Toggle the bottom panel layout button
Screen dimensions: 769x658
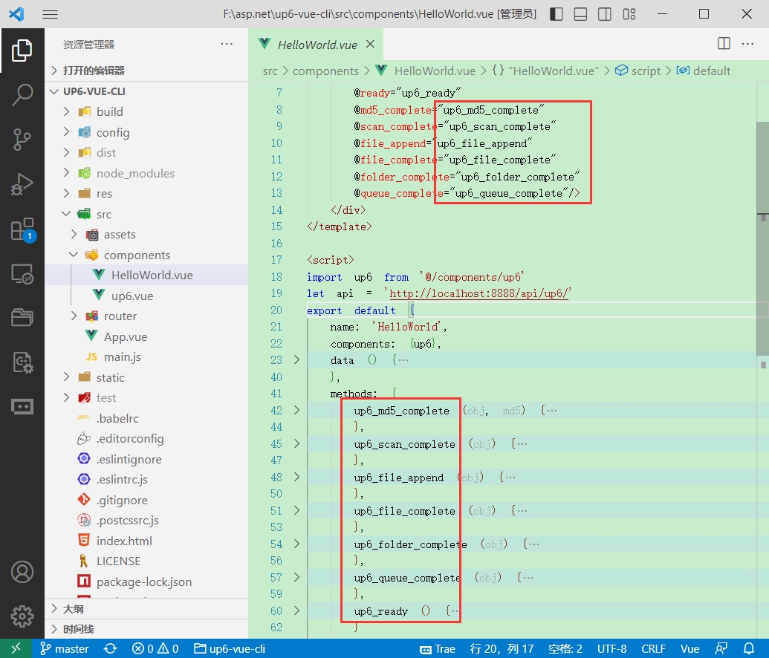point(581,14)
